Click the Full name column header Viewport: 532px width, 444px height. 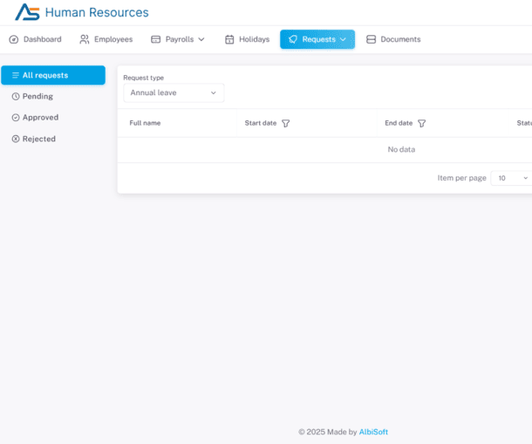[145, 123]
